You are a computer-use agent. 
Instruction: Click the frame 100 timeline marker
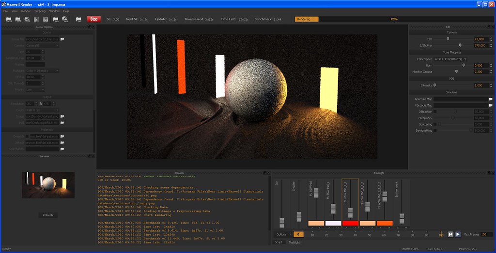pos(441,234)
